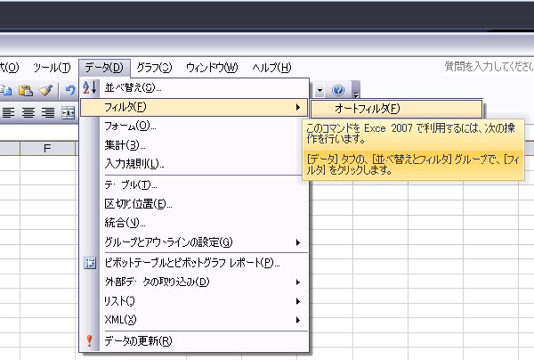Click ピボットテーブルとピボットグラフ レポート entry
This screenshot has height=360, width=534.
tap(192, 263)
